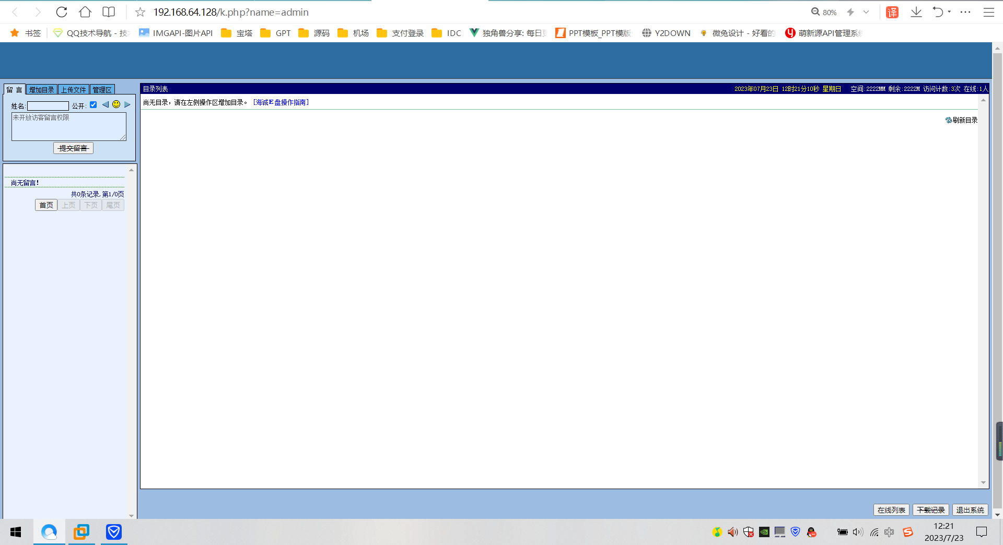Open the blue shield security taskbar app

[114, 532]
